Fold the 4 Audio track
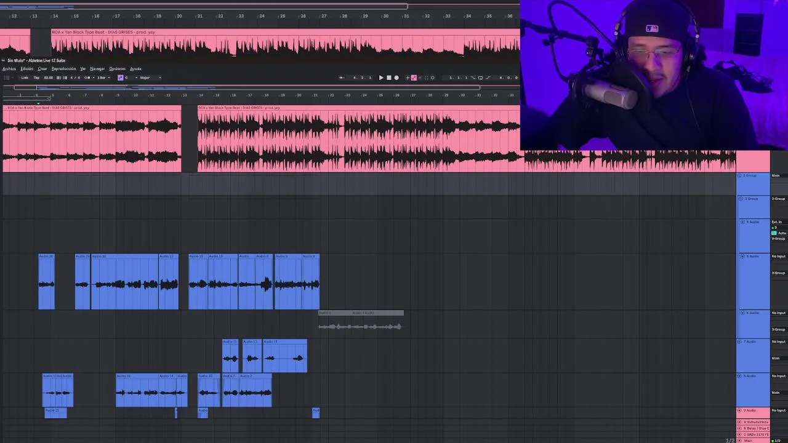788x443 pixels. 742,222
